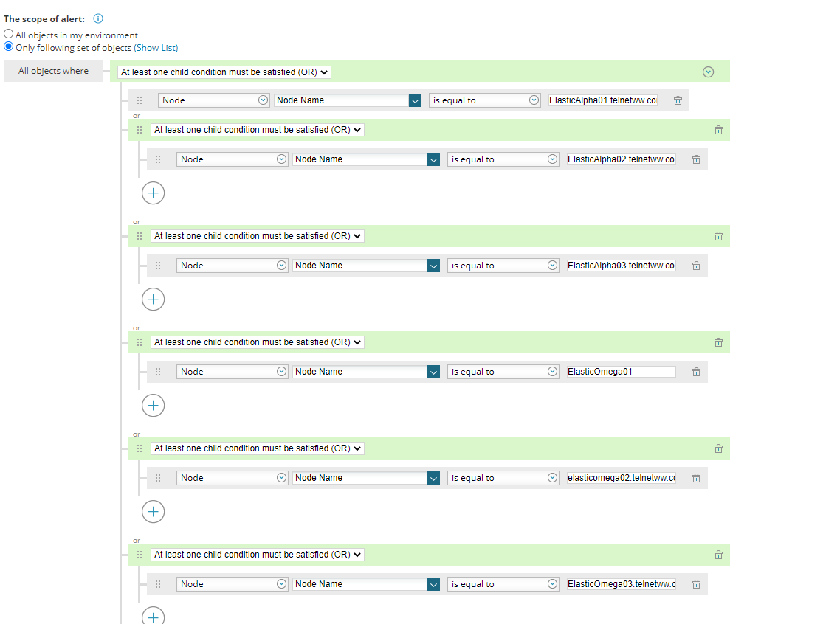
Task: Delete the elasticomega02 condition row
Action: click(x=696, y=478)
